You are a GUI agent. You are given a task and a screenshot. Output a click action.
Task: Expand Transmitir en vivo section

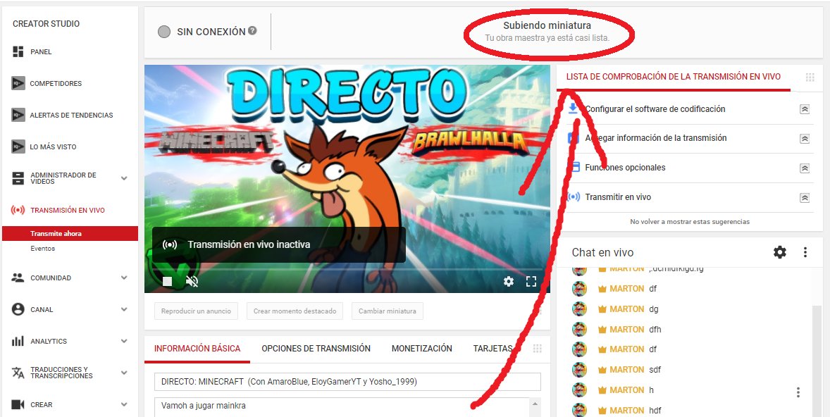(805, 198)
